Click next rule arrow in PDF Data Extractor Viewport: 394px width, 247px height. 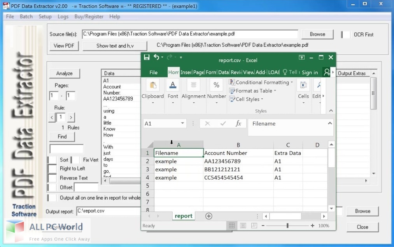coord(71,117)
